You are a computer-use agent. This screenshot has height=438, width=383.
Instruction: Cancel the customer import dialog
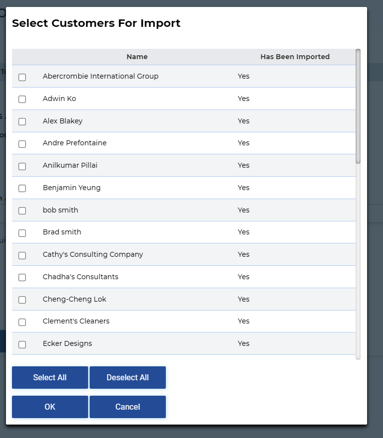coord(128,407)
